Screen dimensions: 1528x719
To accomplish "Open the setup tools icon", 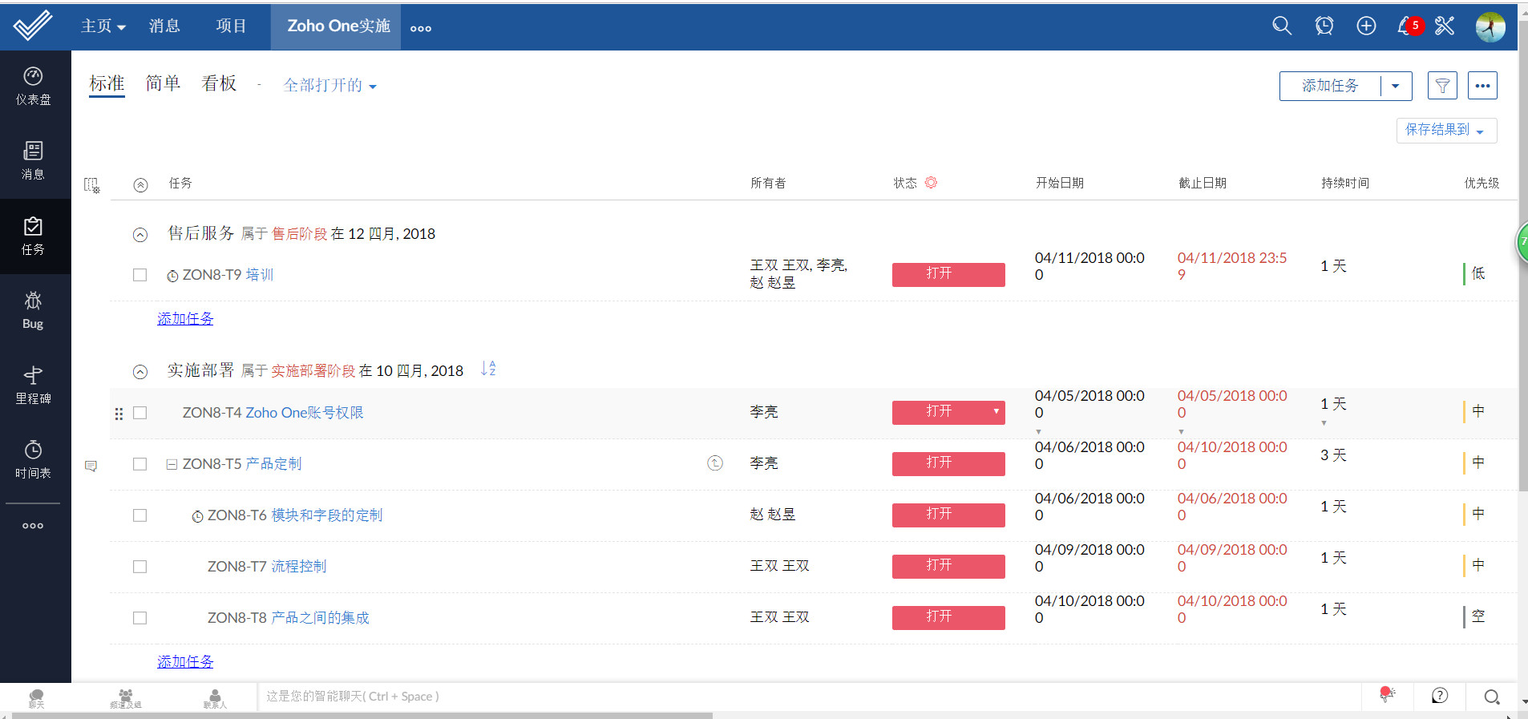I will pos(1445,26).
